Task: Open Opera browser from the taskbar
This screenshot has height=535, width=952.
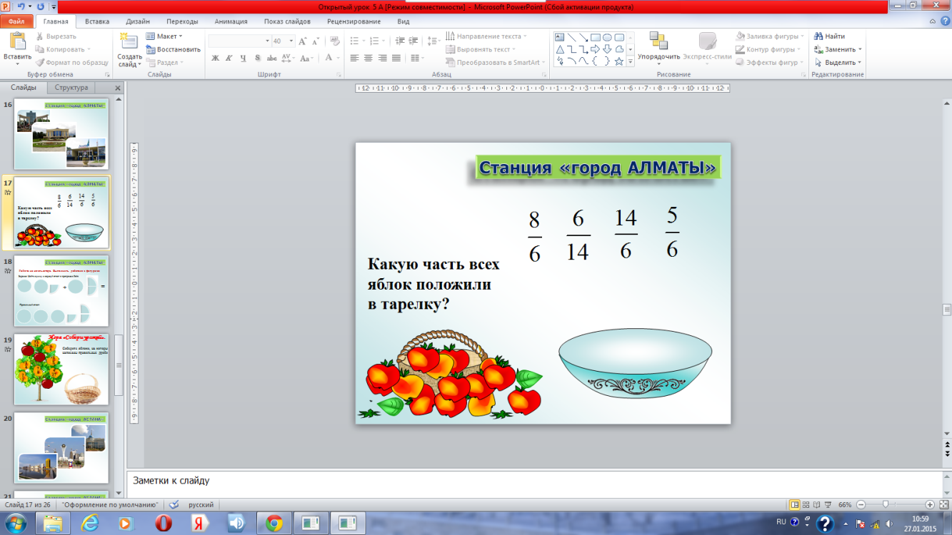Action: [x=164, y=524]
